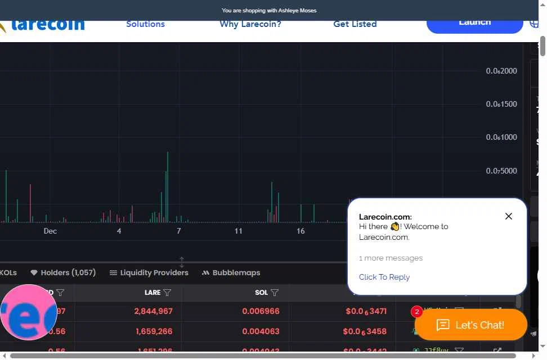Click the horizontal scrollbar thumb
The image size is (547, 360).
point(263,356)
